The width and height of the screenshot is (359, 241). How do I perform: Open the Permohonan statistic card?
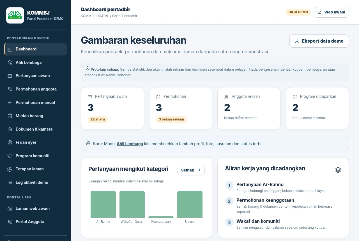tap(181, 108)
